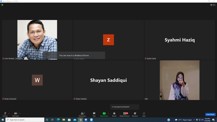217x122 pixels.
Task: Open volume control in tray
Action: coord(202,120)
